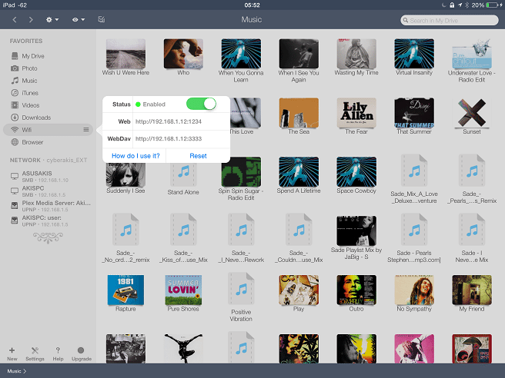
Task: Open Positive Vibration music file
Action: pyautogui.click(x=241, y=297)
